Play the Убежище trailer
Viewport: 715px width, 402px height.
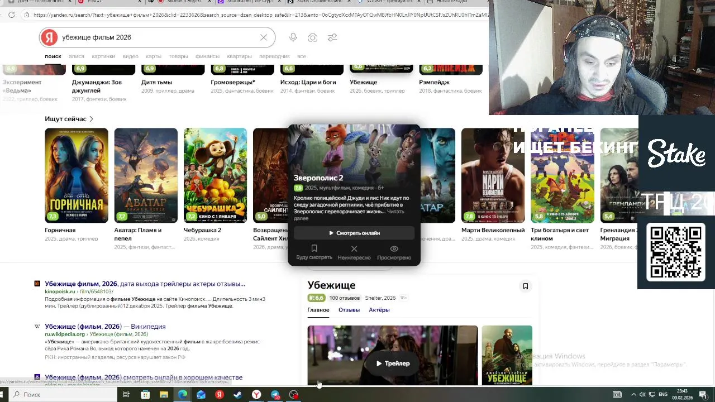tap(393, 363)
